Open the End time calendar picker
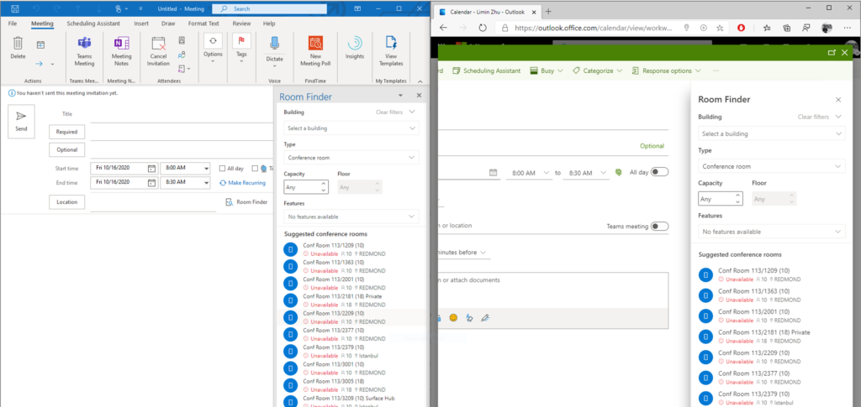861x407 pixels. point(151,182)
